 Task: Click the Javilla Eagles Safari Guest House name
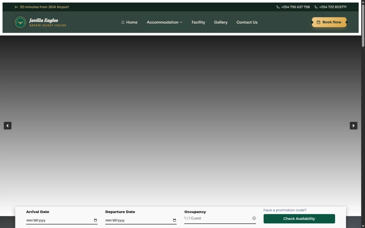click(48, 22)
